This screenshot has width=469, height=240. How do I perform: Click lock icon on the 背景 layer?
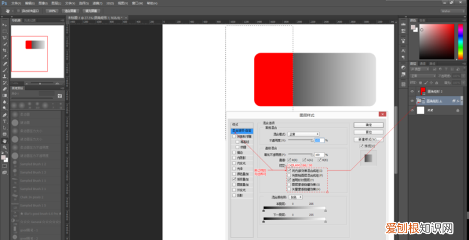(458, 110)
